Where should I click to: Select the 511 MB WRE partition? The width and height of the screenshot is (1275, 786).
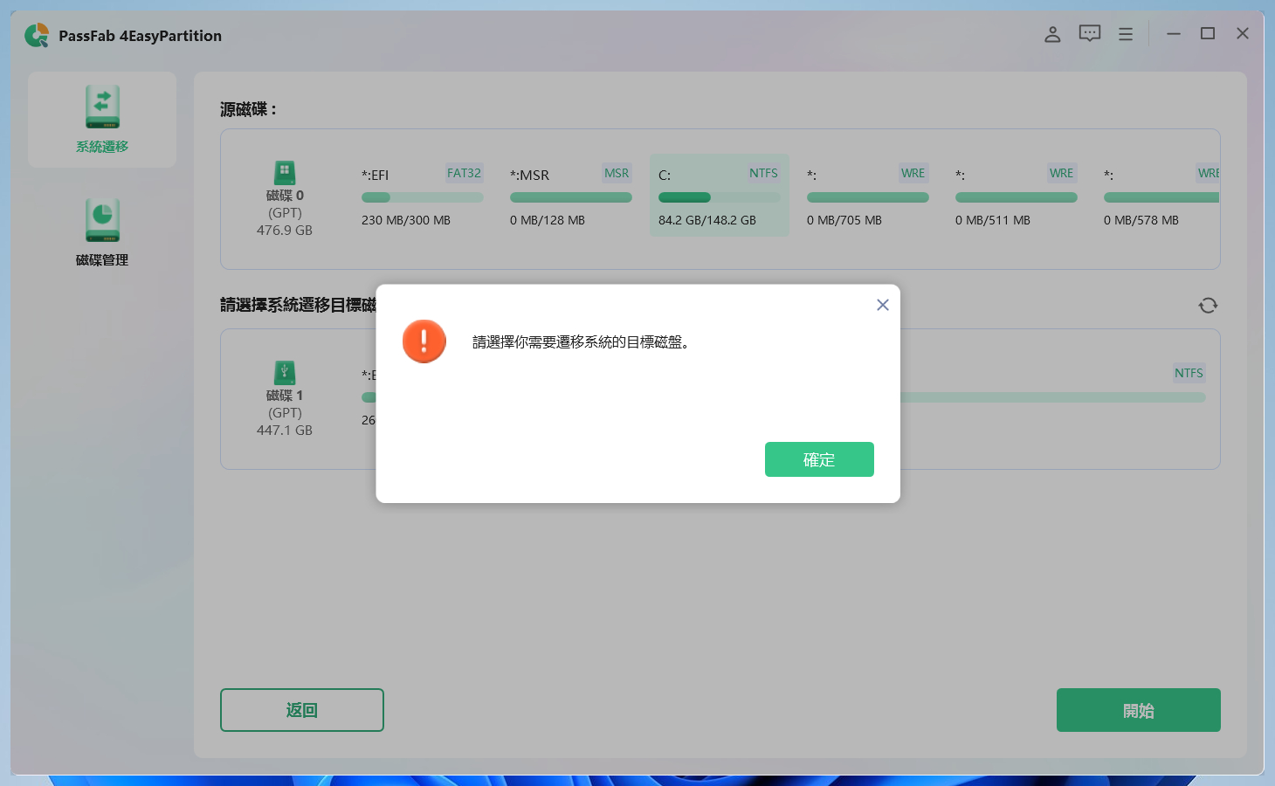click(x=1016, y=196)
